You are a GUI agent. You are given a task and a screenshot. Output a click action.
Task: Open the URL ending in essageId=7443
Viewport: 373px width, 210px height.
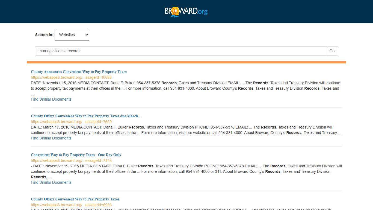pyautogui.click(x=71, y=161)
